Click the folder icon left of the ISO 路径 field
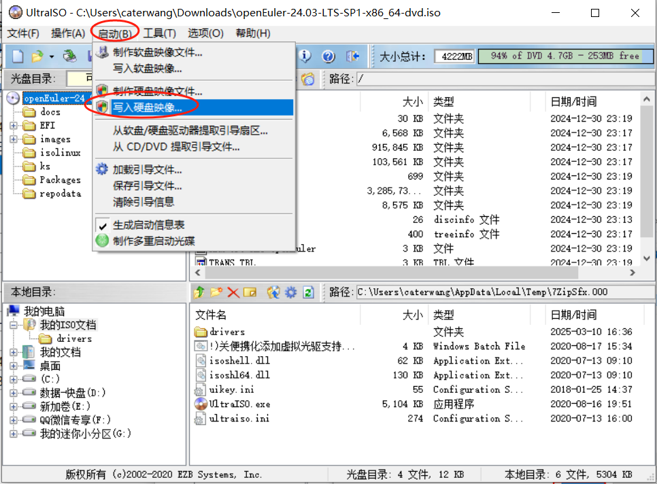657x484 pixels. point(308,79)
